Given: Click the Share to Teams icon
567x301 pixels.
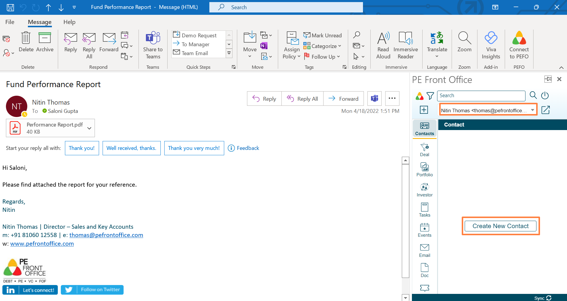Looking at the screenshot, I should (153, 45).
